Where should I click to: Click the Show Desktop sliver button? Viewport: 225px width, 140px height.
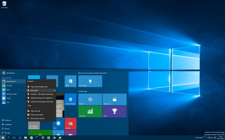point(224,138)
